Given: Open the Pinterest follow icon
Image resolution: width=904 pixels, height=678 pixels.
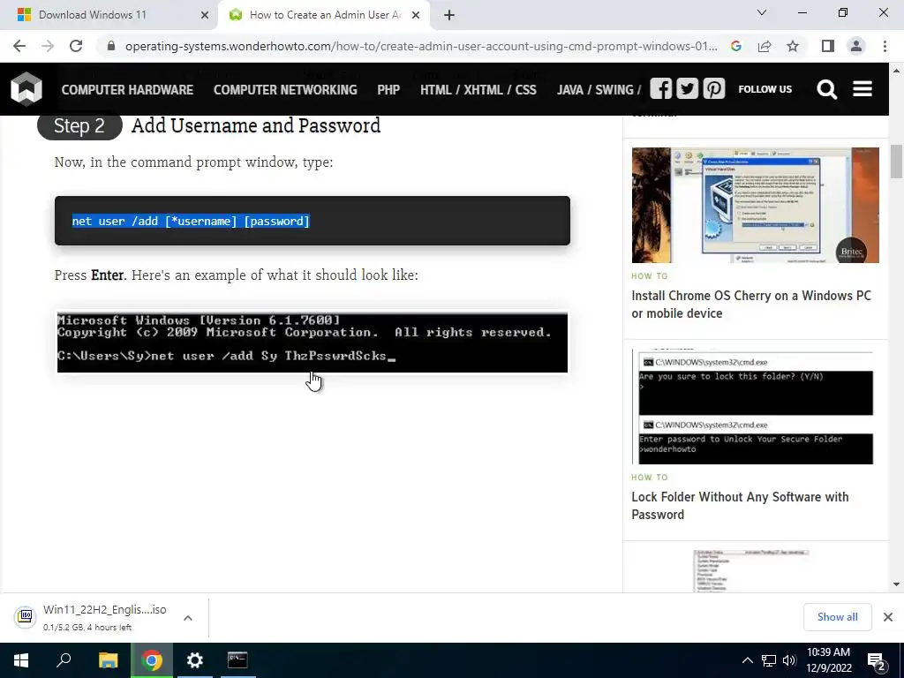Looking at the screenshot, I should 713,89.
